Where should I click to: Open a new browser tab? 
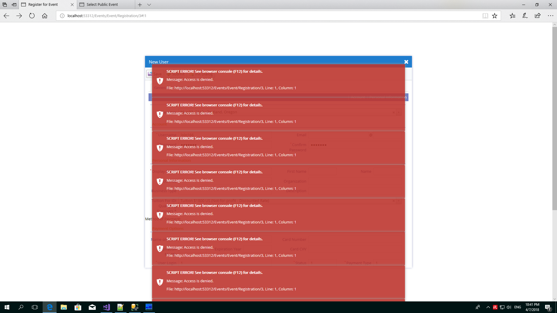point(140,5)
